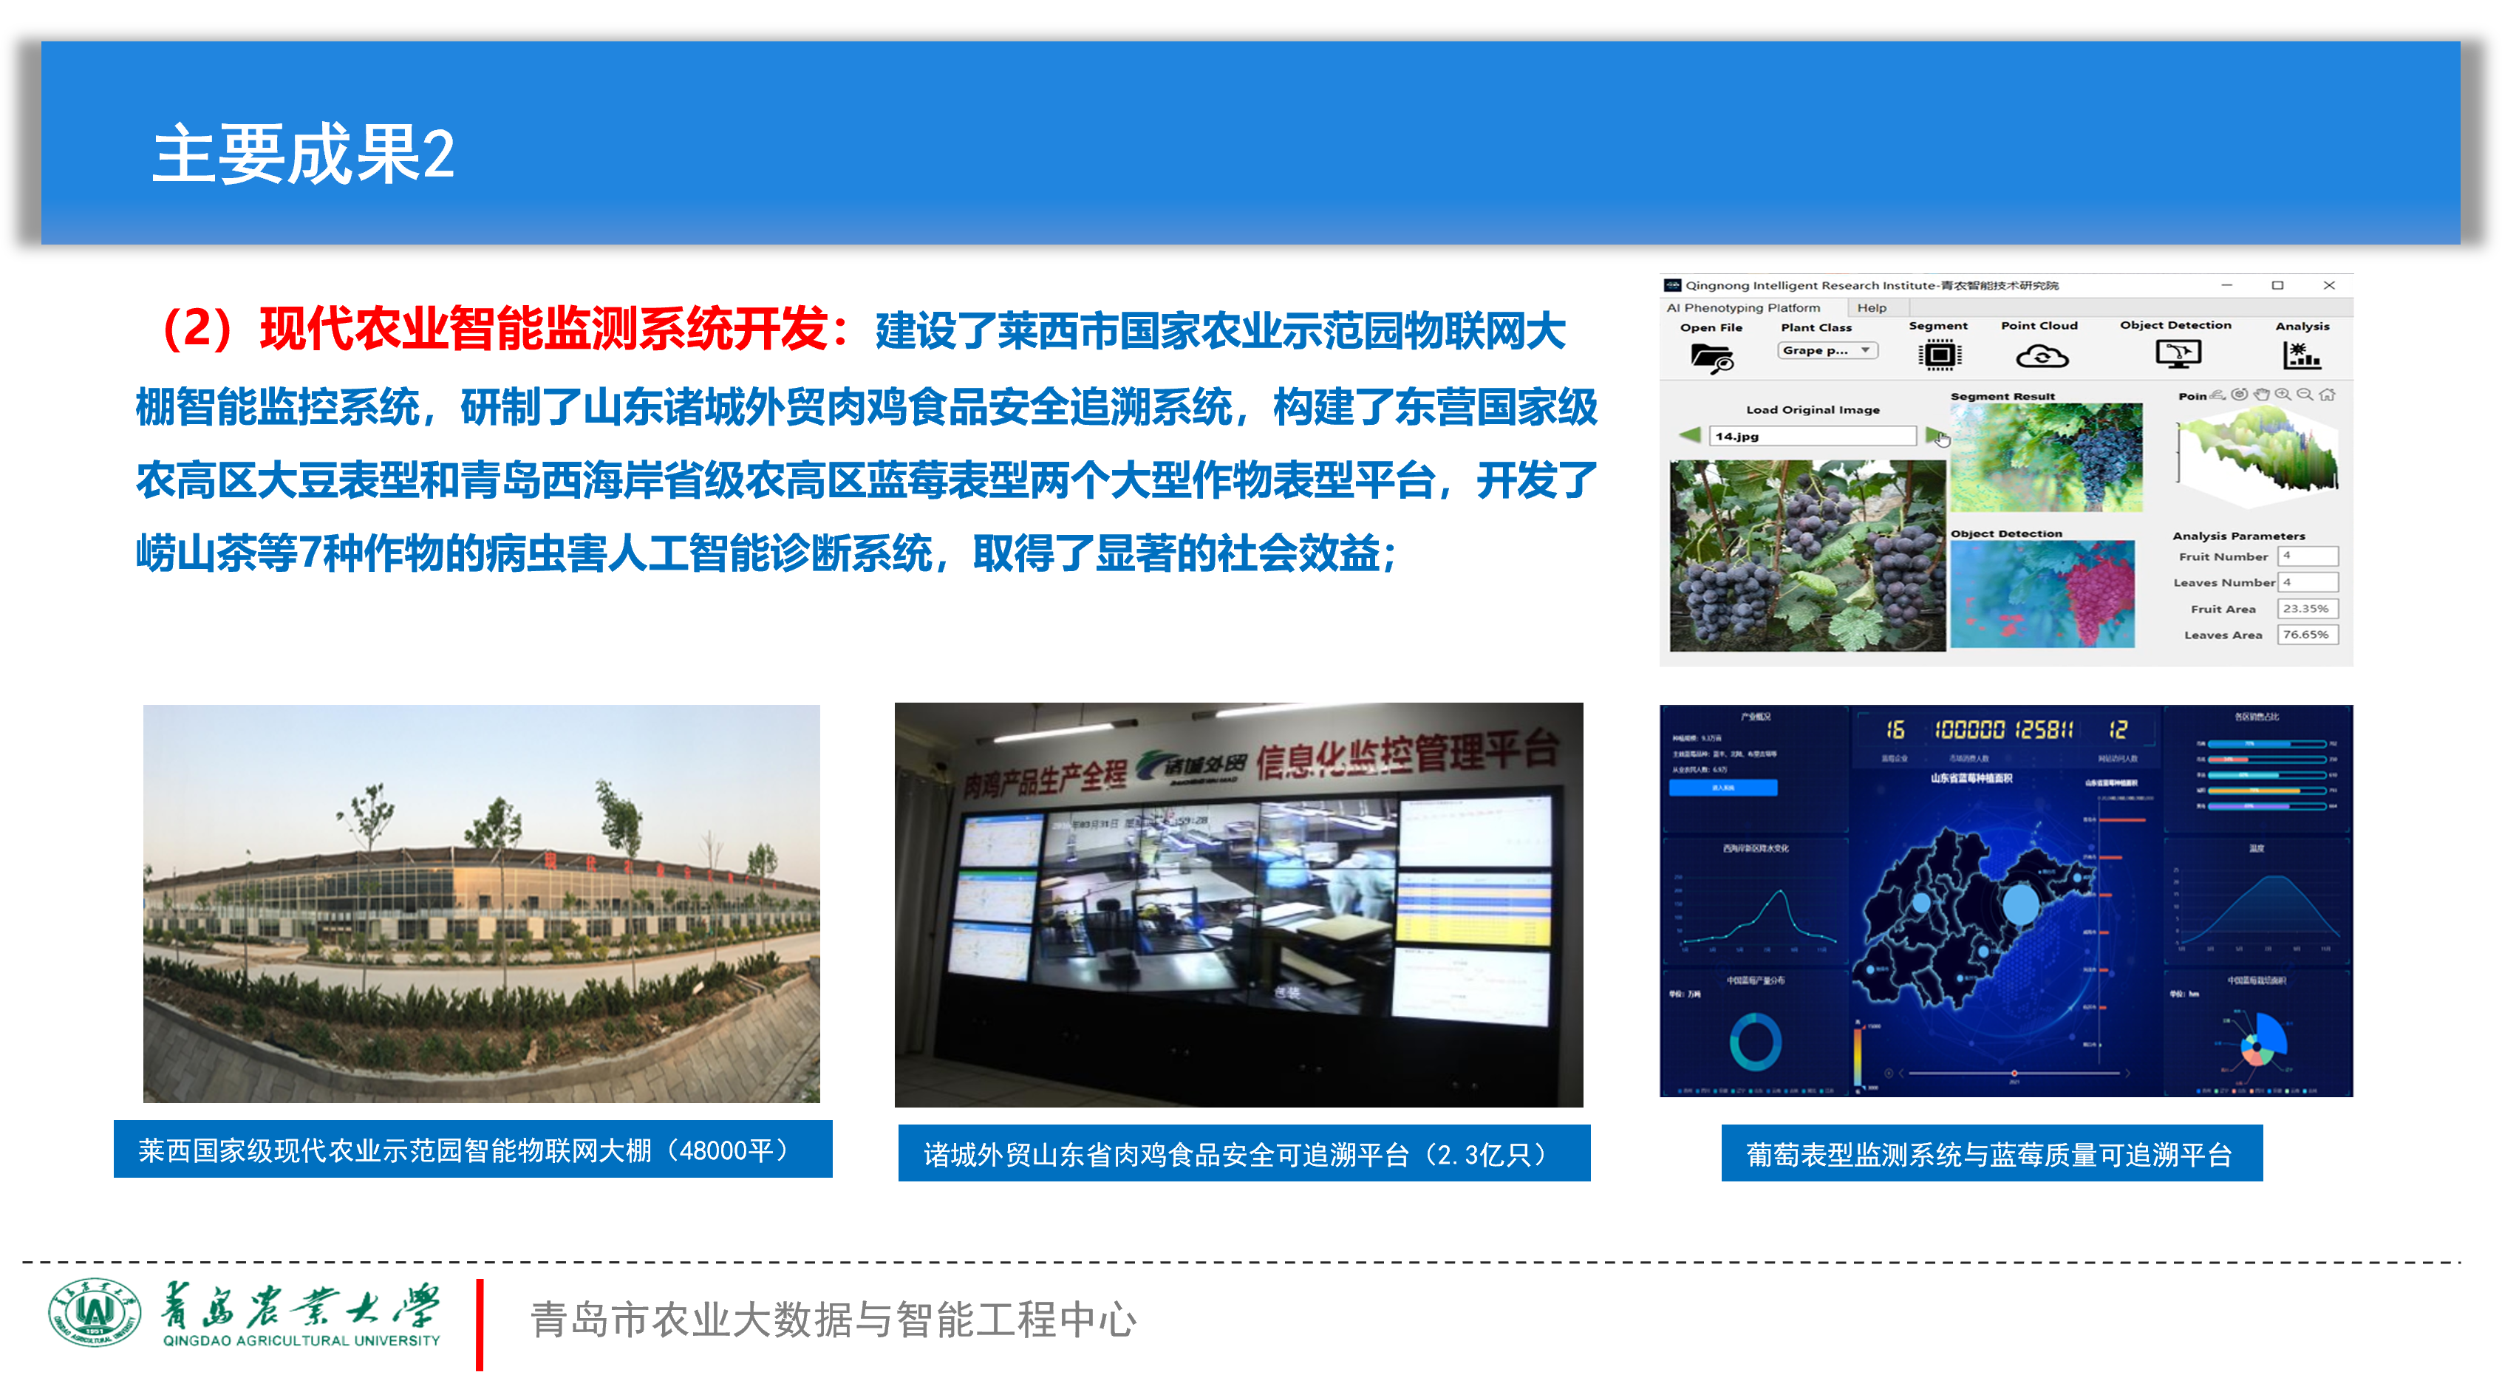Select the pan hand tool icon
Screen dimensions: 2502x1375
[2261, 395]
